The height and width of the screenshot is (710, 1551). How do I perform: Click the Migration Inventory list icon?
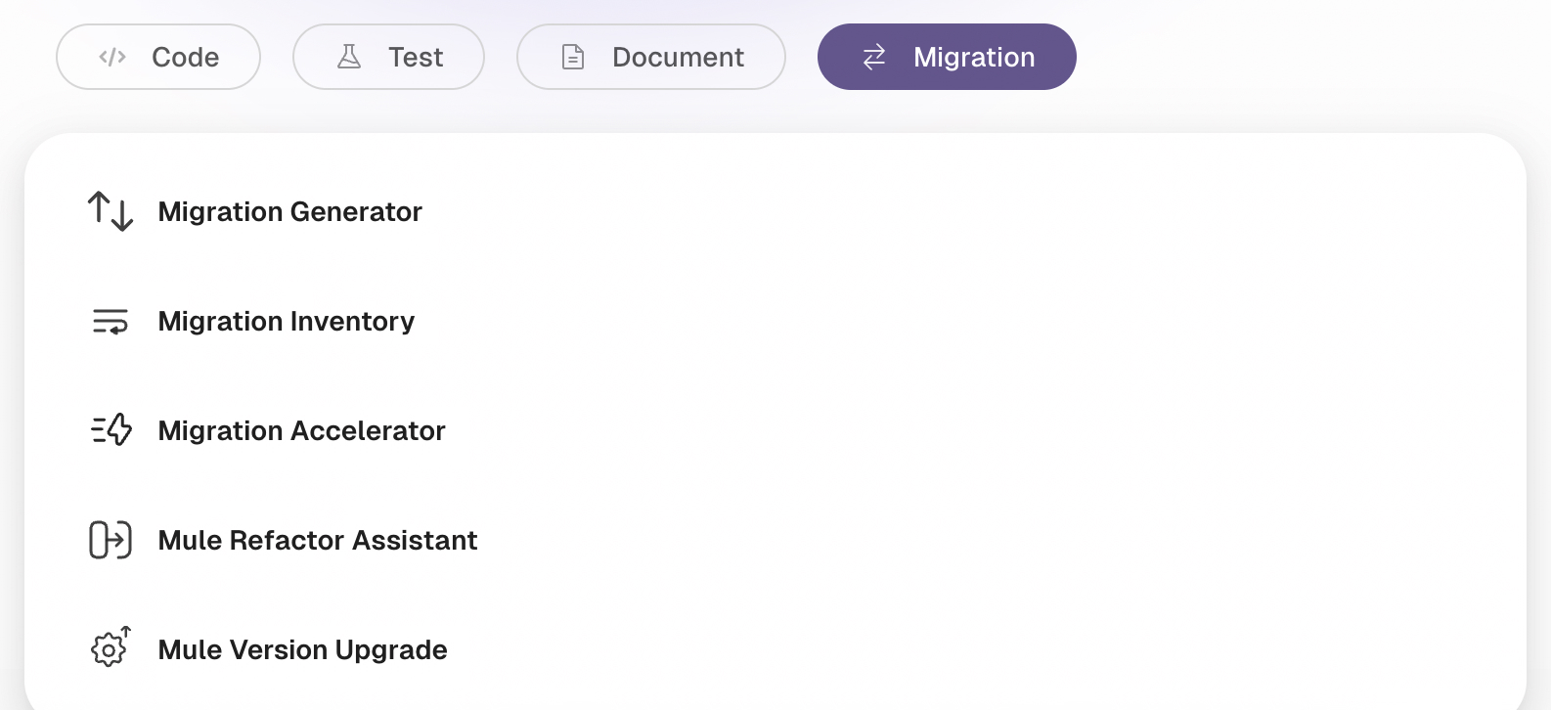click(111, 321)
